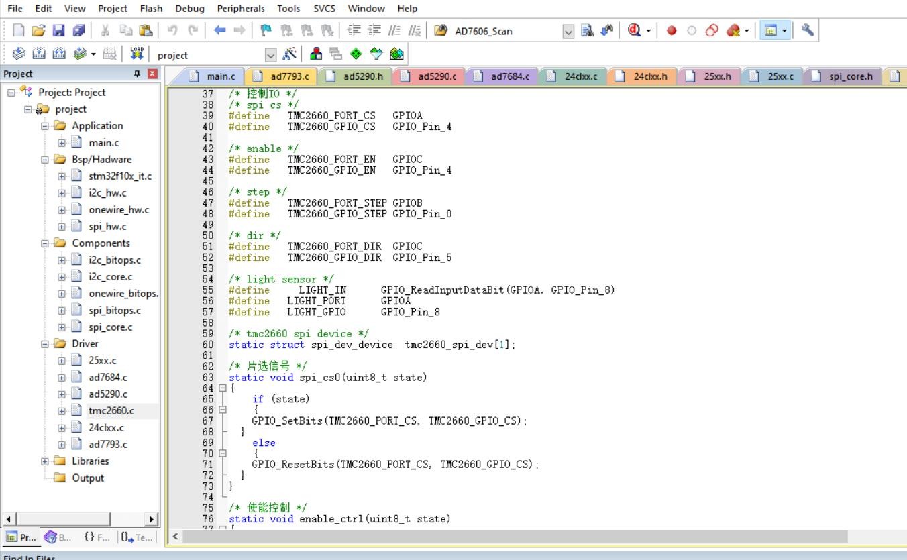Screen dimensions: 907x560
Task: Click project tree horizontal scrollbar right arrow
Action: [x=152, y=519]
